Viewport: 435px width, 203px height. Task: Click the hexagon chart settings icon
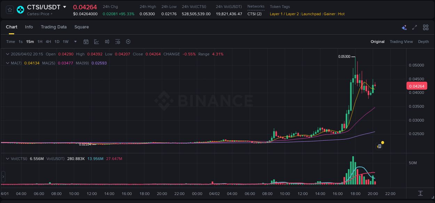128,42
